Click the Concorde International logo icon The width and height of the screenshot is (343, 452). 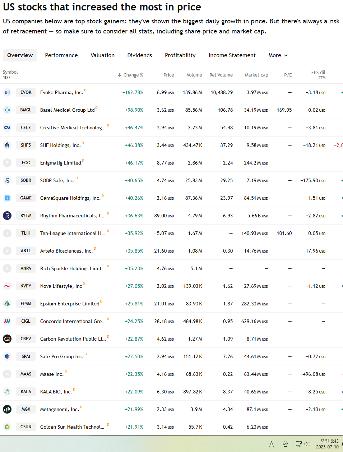point(7,321)
